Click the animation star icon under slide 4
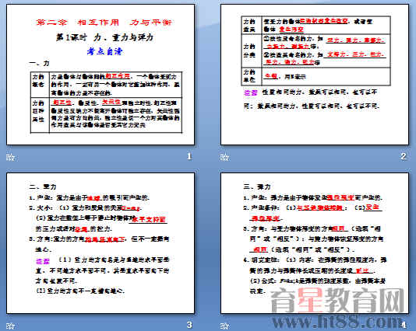Screen dimensions: 416x331 [x=224, y=326]
